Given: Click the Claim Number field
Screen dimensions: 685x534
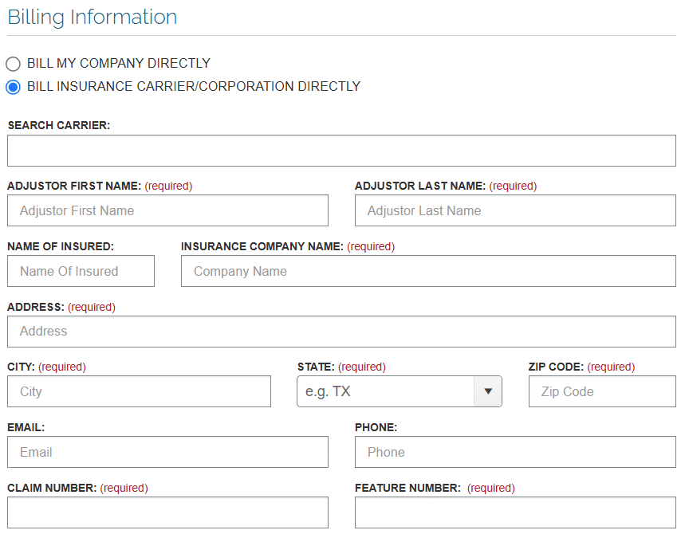Looking at the screenshot, I should pos(167,512).
